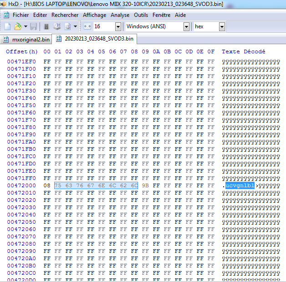Click column header 00
Screen dimensions: 286x282
[47, 51]
